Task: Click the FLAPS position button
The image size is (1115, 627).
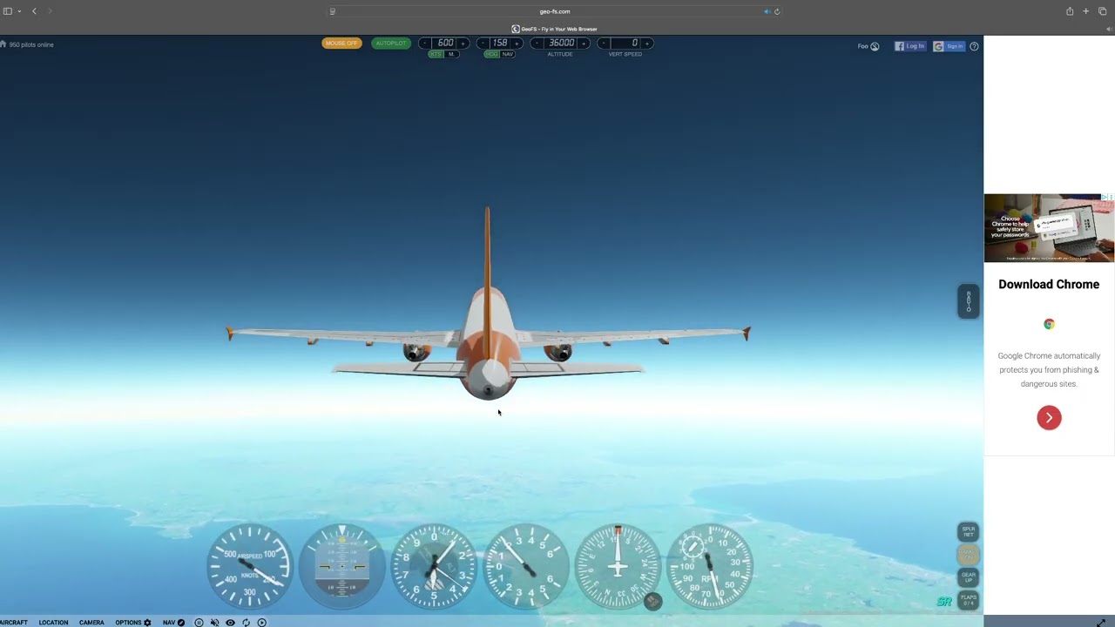Action: click(968, 600)
